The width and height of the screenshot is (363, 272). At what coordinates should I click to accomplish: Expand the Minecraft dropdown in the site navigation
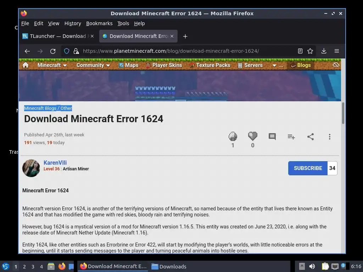pos(52,65)
